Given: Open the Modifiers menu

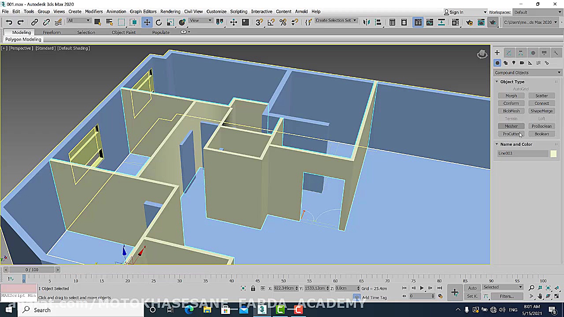Looking at the screenshot, I should 93,11.
